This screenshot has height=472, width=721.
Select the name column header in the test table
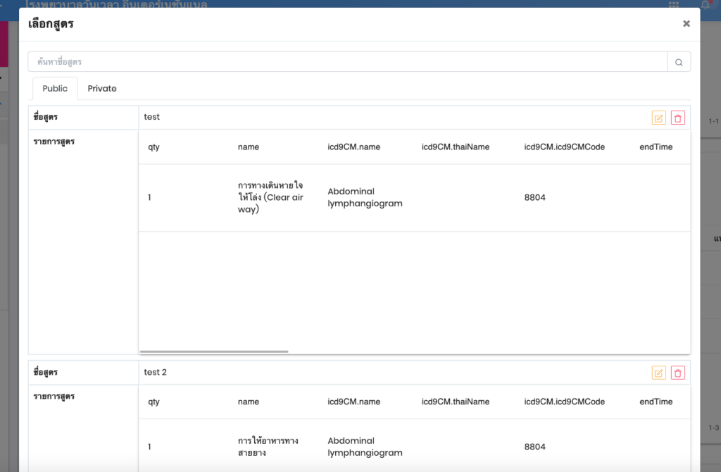pyautogui.click(x=249, y=147)
